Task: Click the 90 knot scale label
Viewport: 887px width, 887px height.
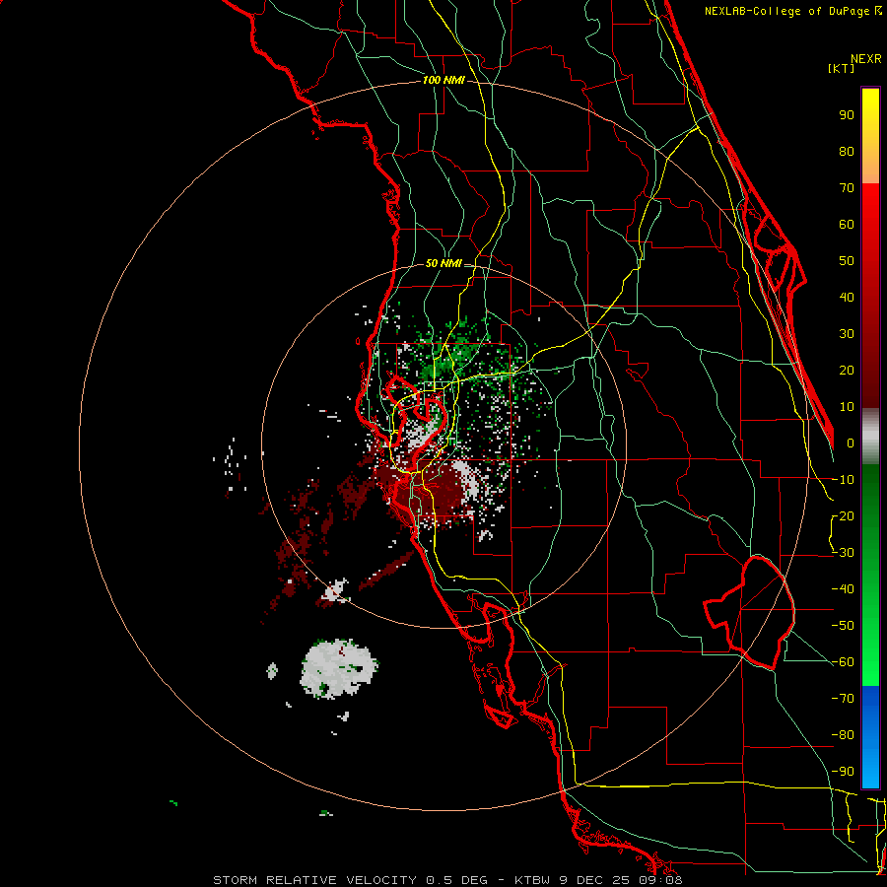Action: click(x=847, y=115)
